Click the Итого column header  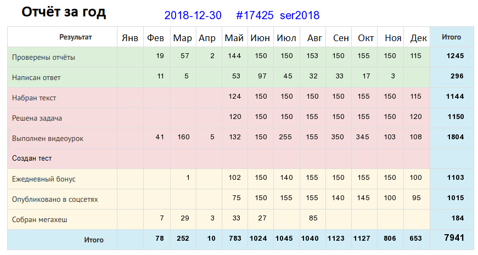pos(451,37)
